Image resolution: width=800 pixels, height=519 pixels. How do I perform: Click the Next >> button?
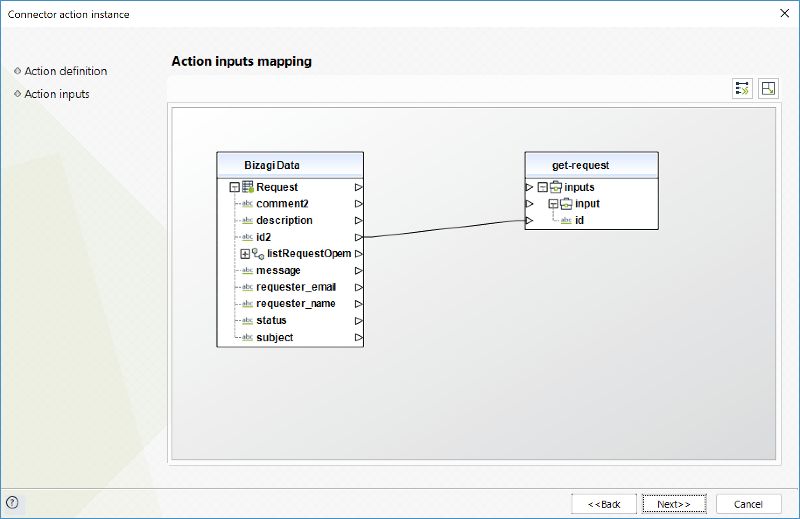point(674,504)
